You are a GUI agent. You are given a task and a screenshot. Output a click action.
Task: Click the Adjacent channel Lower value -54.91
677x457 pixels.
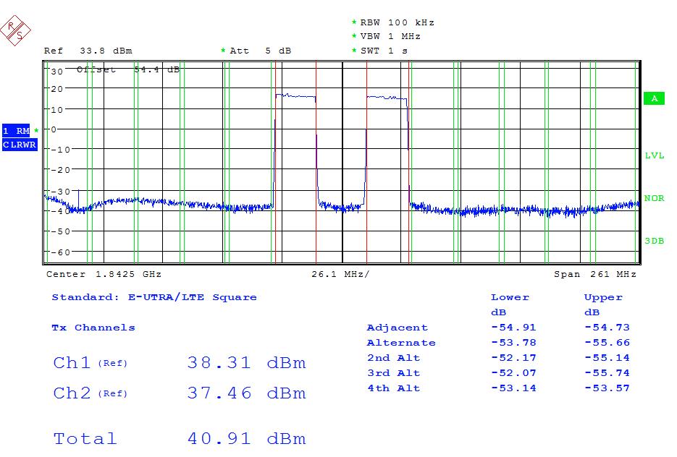[513, 328]
